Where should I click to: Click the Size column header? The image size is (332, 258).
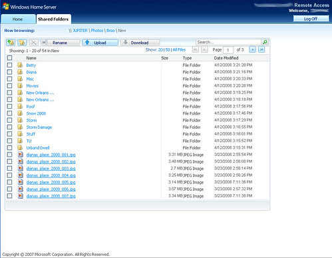click(164, 58)
